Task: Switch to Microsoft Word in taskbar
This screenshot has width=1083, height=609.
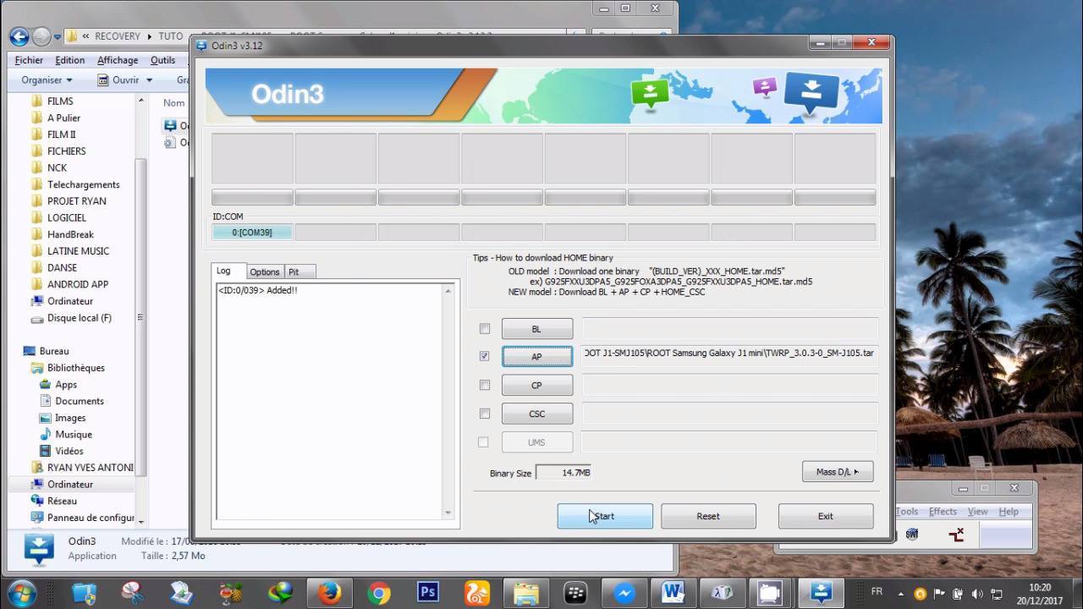Action: pyautogui.click(x=673, y=592)
